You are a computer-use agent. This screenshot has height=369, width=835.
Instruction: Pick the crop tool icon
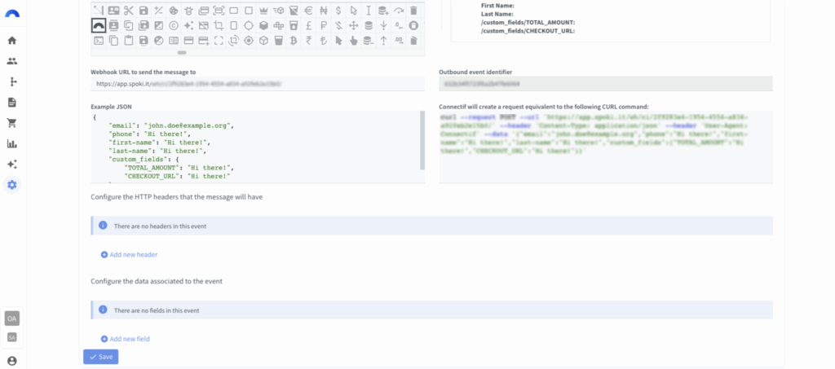tap(219, 25)
